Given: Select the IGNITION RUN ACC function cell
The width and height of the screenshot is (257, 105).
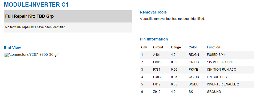Looking at the screenshot, I should click(x=221, y=70).
